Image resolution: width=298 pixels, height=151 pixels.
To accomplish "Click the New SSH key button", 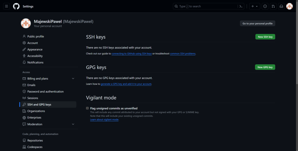I will (x=265, y=37).
